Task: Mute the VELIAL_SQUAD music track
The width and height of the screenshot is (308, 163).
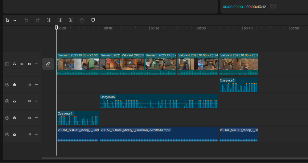Action: click(x=29, y=134)
